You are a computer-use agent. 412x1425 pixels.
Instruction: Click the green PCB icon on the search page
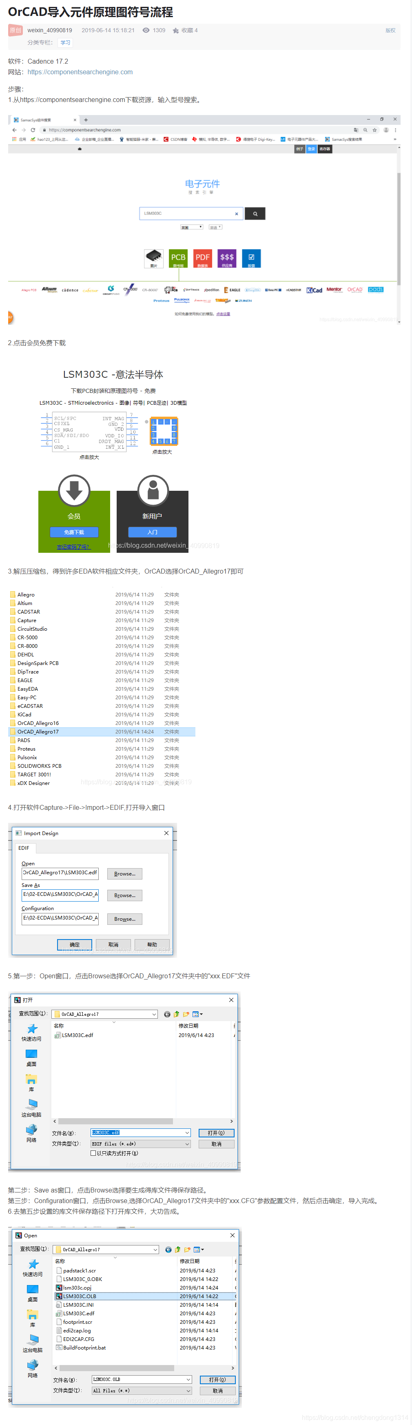178,258
